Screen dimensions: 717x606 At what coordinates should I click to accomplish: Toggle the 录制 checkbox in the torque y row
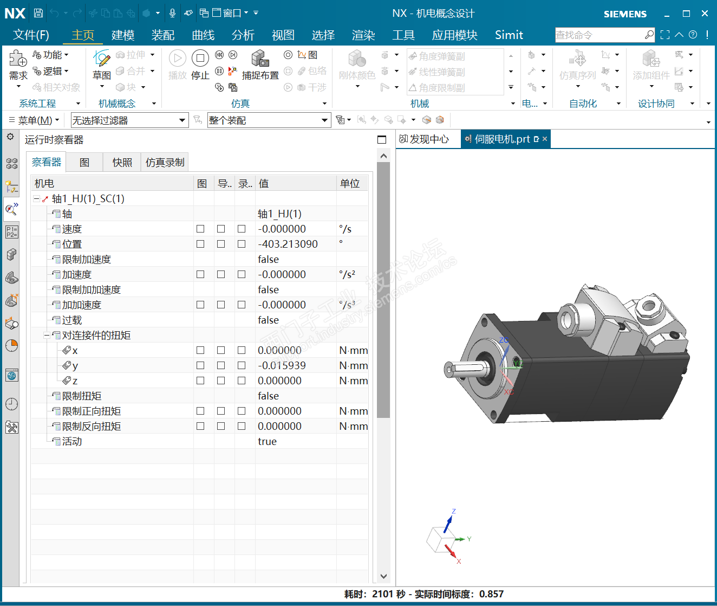pyautogui.click(x=242, y=365)
